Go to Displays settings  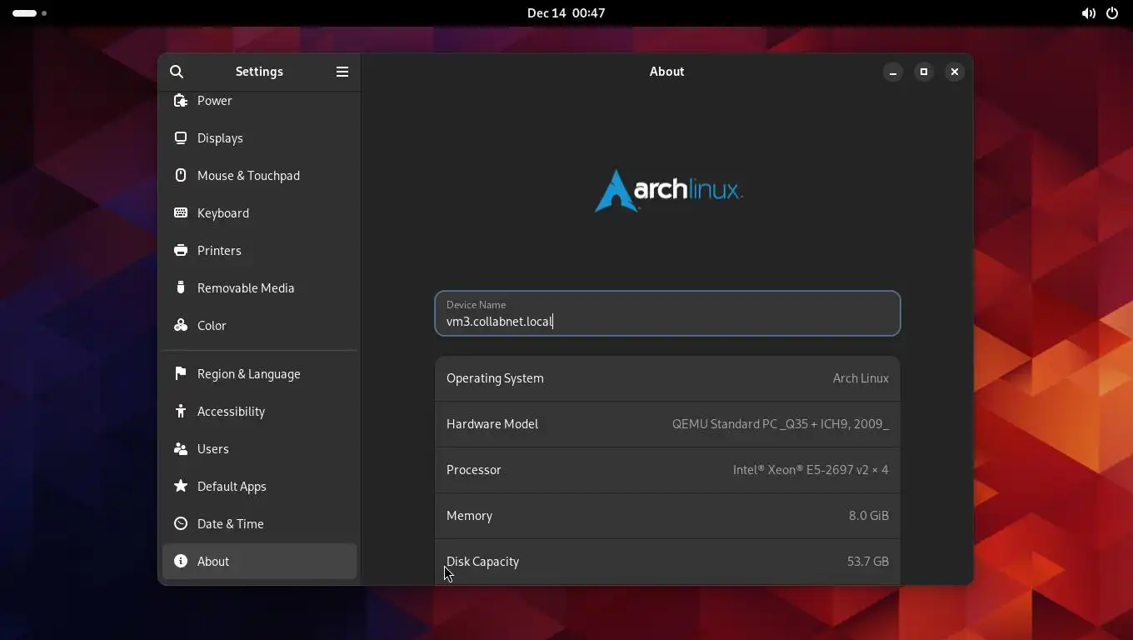pos(260,138)
